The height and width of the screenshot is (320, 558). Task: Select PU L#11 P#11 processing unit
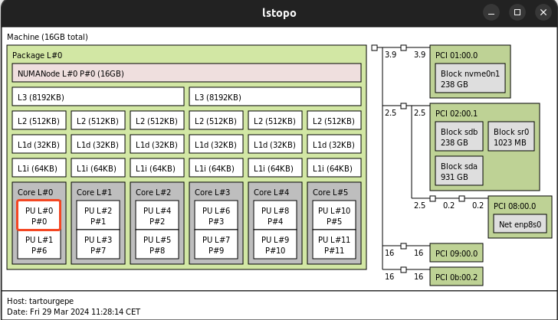333,244
